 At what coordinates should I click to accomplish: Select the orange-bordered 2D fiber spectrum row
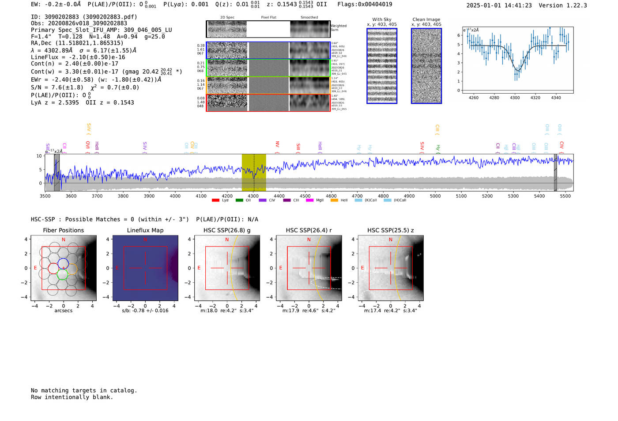pyautogui.click(x=268, y=85)
